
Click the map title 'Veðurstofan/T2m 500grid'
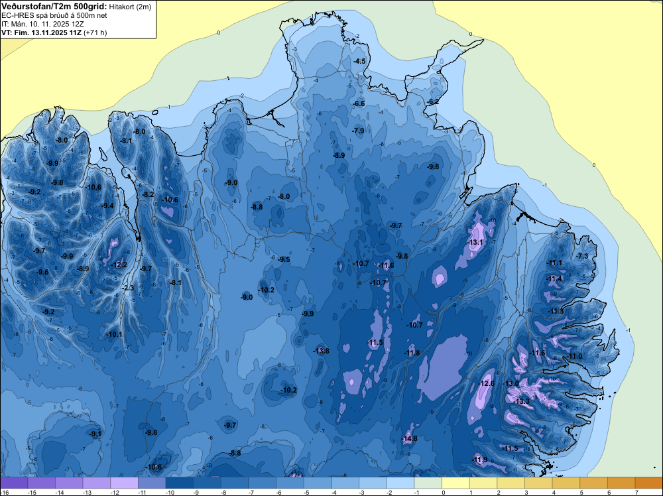coord(54,7)
